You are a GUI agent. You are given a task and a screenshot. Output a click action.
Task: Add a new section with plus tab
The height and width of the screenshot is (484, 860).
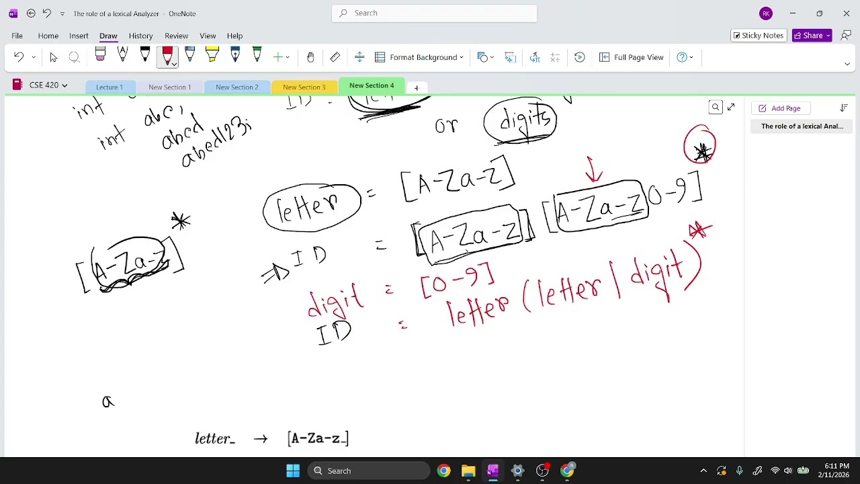click(416, 87)
